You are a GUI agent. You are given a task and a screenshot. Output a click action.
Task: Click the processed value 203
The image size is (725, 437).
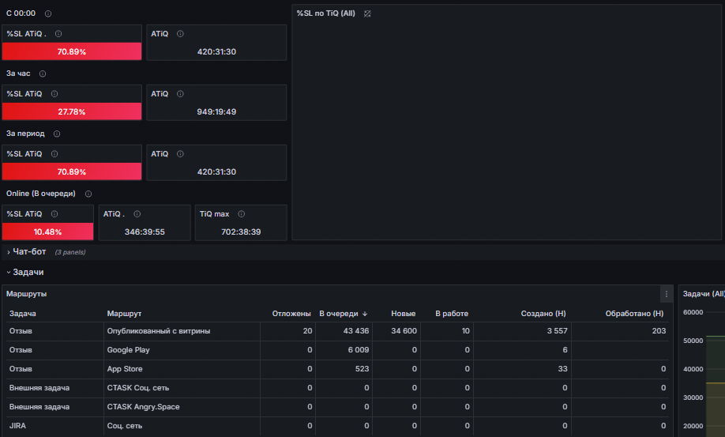[x=659, y=331]
